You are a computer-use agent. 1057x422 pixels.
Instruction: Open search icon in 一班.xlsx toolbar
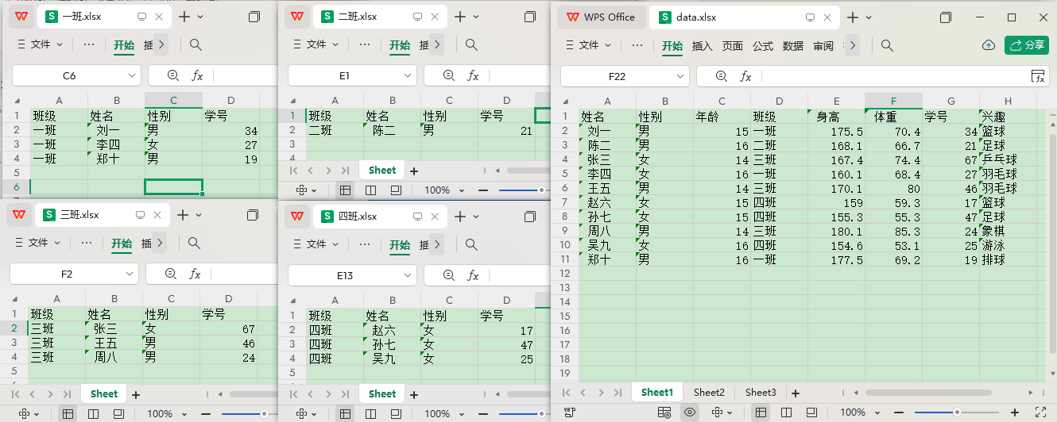pos(196,45)
